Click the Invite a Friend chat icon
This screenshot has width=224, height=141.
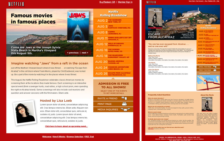coord(124,98)
